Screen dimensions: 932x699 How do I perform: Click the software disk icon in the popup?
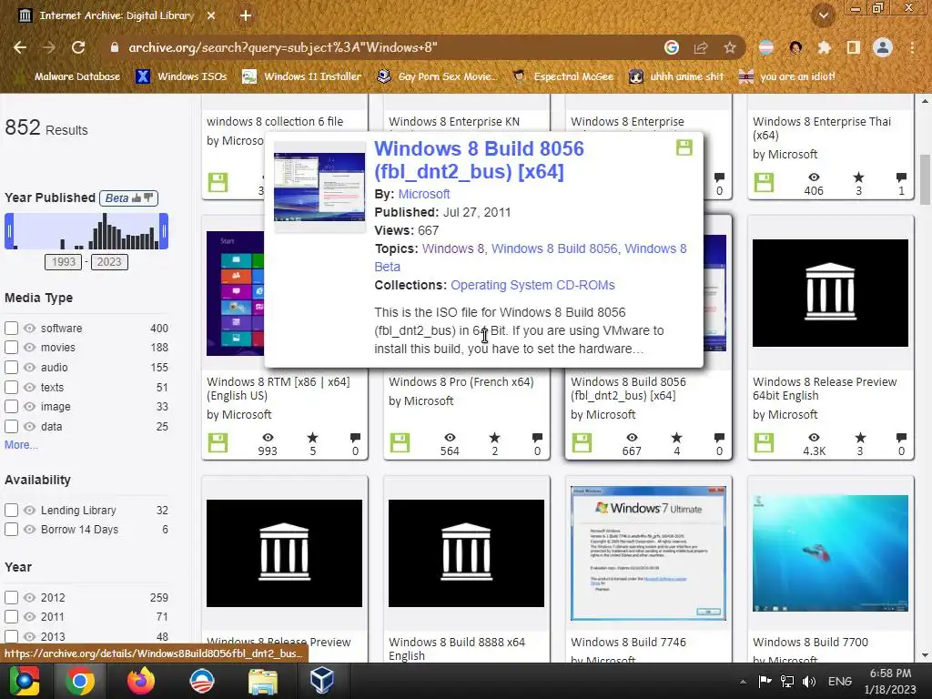684,147
